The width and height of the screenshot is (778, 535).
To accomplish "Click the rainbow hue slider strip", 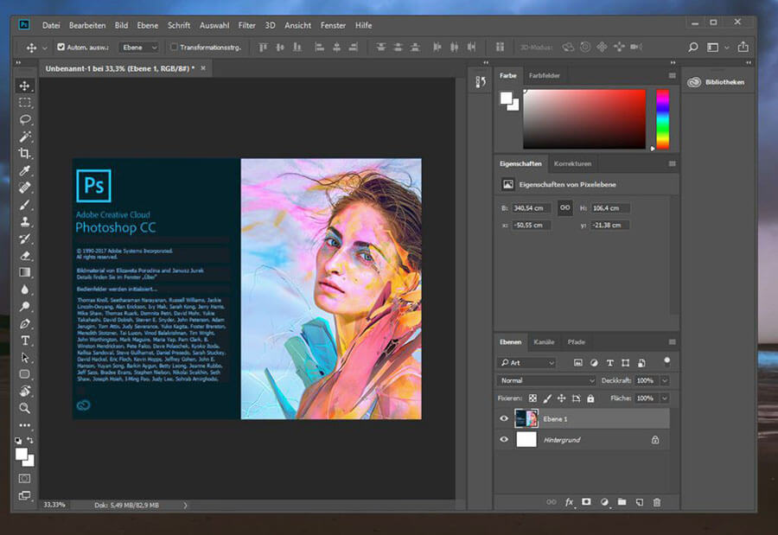I will (662, 118).
